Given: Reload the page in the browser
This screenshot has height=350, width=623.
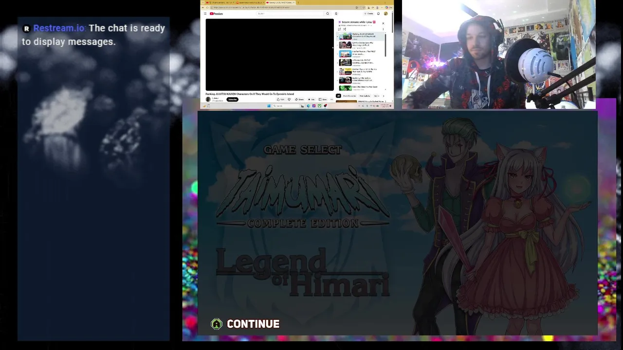Looking at the screenshot, I should pos(207,7).
